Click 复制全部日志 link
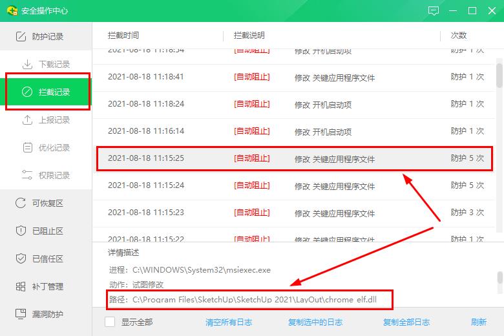The image size is (504, 336). coord(406,322)
